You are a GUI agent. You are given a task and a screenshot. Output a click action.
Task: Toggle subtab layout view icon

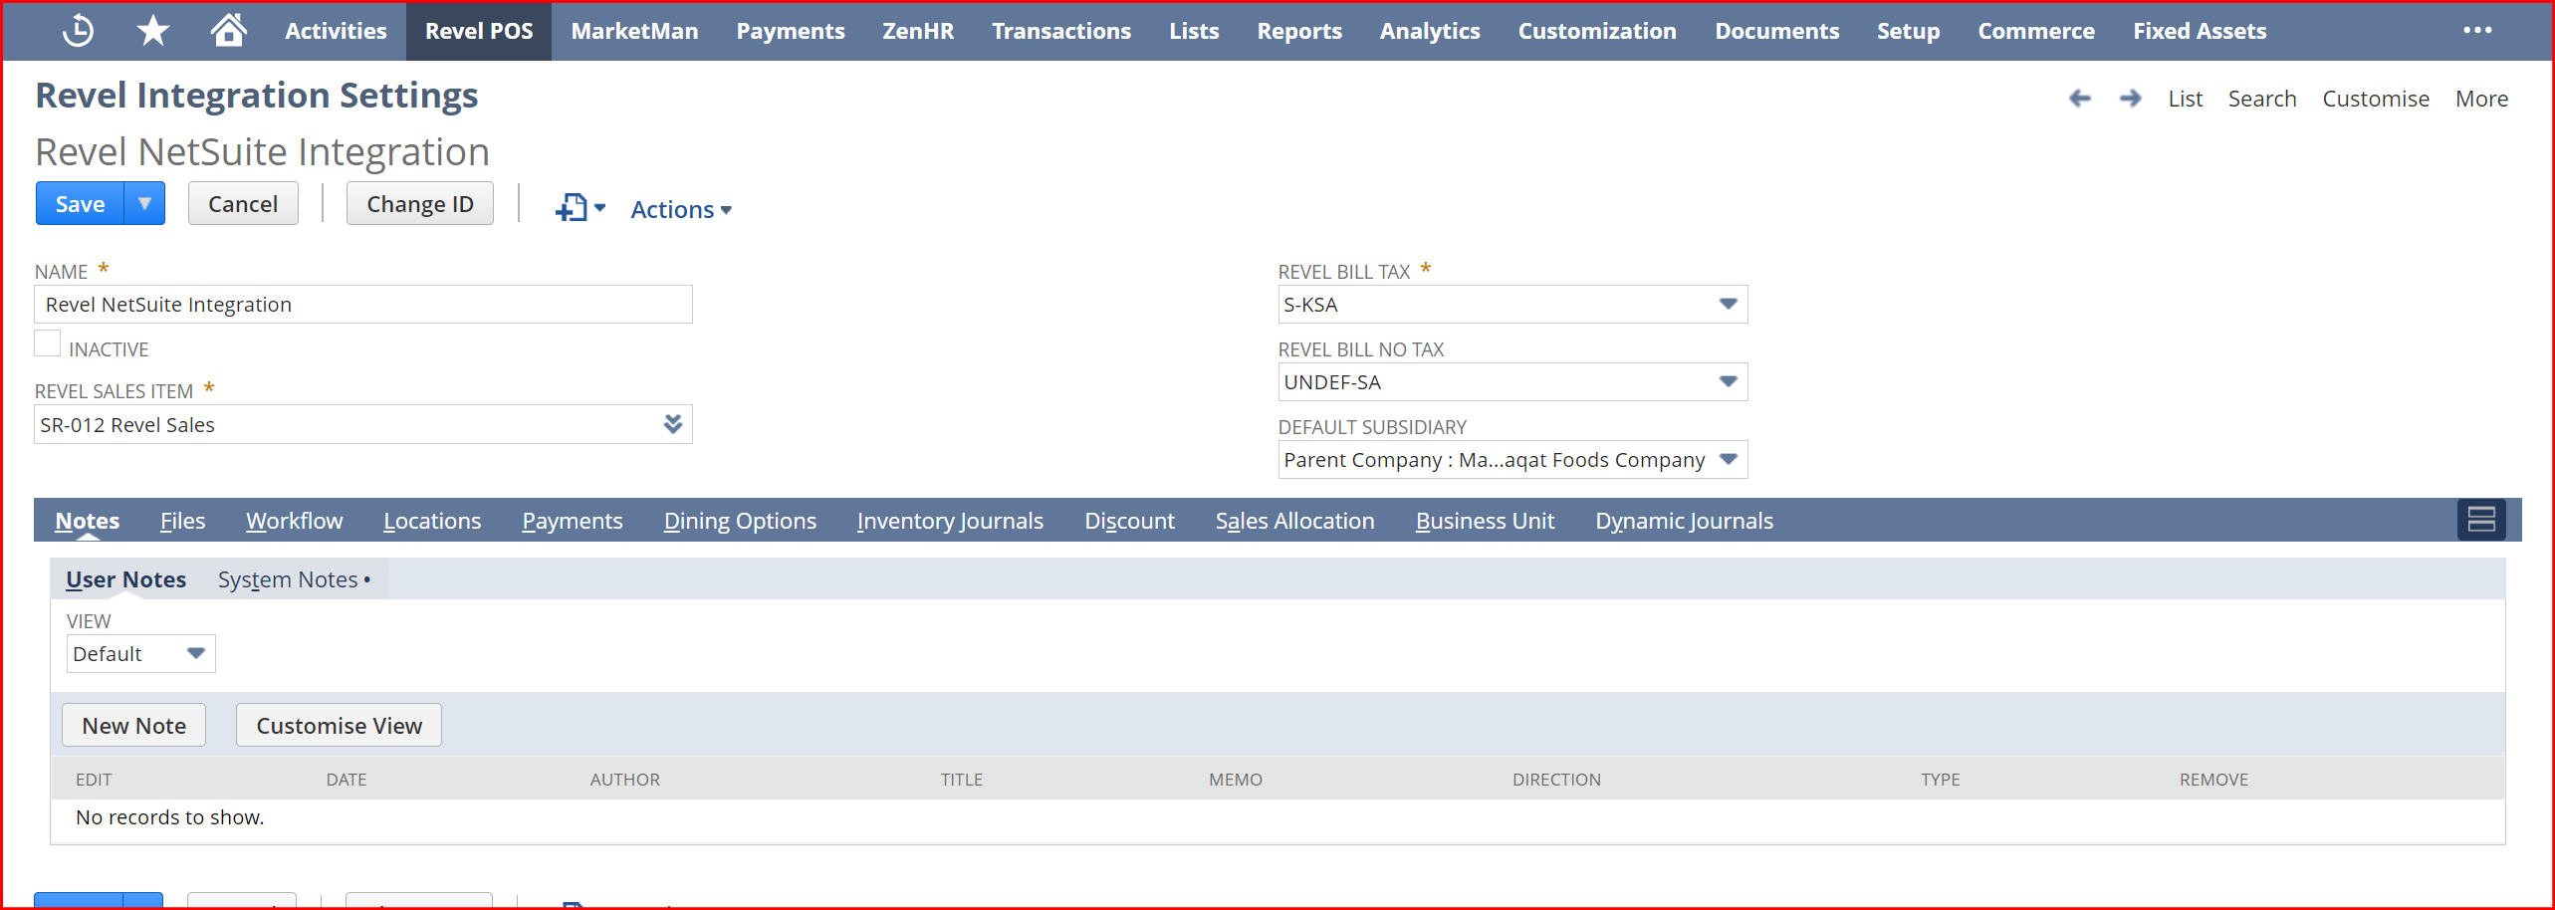click(2481, 520)
